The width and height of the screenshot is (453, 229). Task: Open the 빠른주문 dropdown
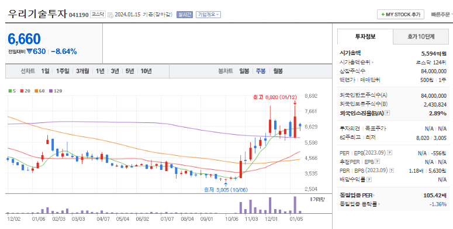click(x=441, y=15)
